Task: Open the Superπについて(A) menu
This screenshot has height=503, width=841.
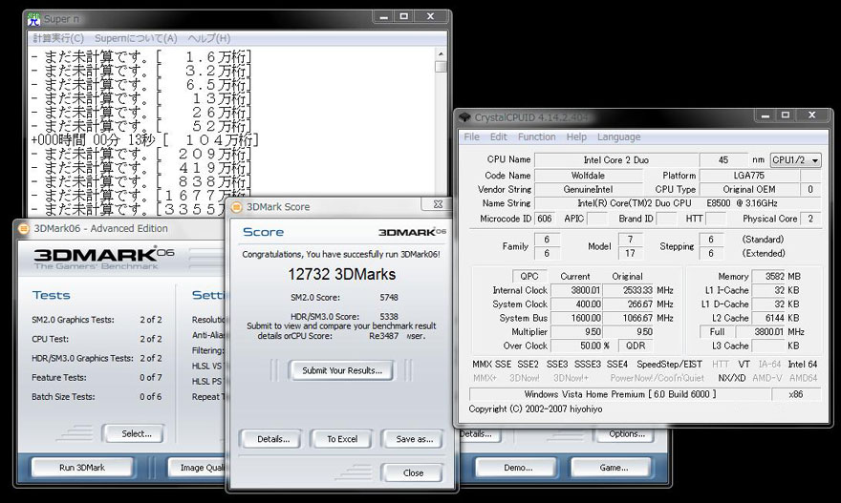Action: (x=136, y=38)
